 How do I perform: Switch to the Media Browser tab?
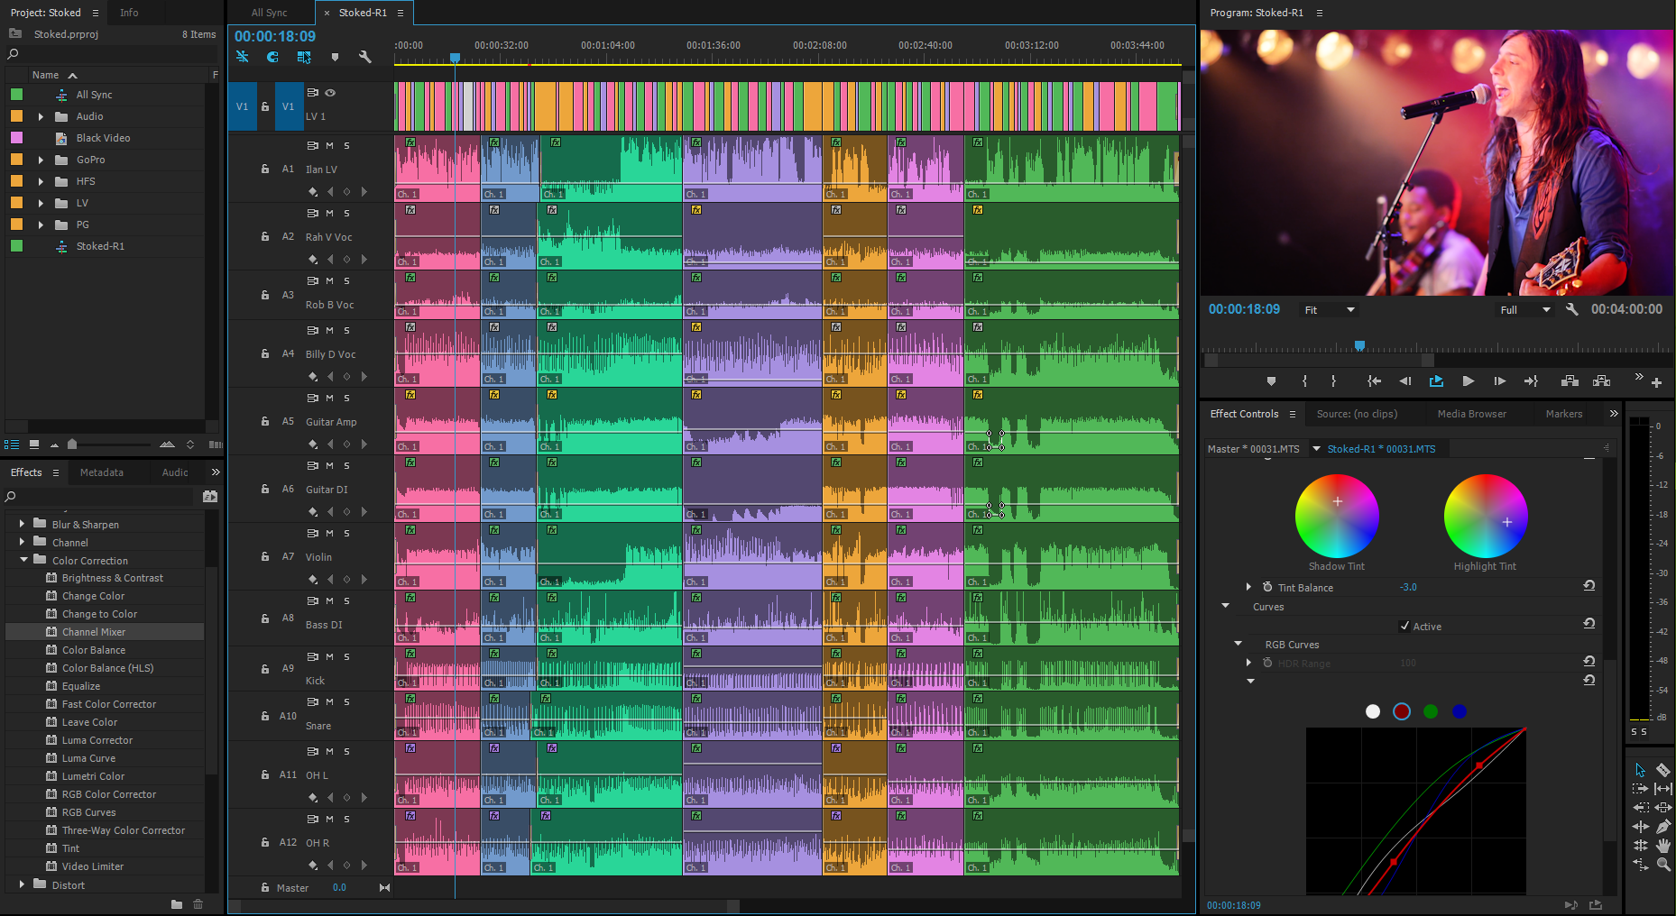pyautogui.click(x=1471, y=414)
